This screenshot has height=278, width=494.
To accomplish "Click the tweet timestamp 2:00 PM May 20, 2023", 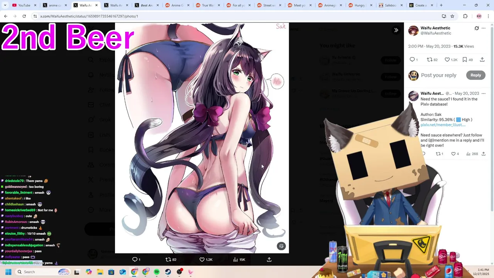I will click(x=429, y=46).
